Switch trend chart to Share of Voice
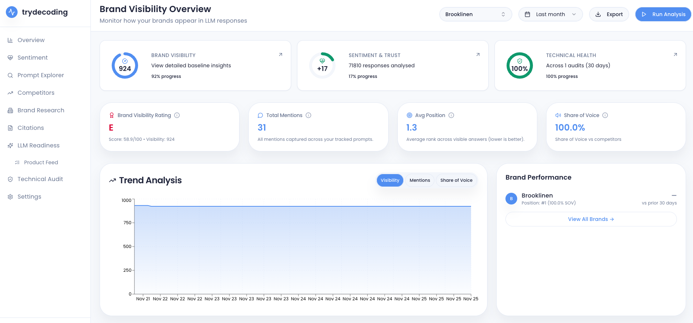 456,180
